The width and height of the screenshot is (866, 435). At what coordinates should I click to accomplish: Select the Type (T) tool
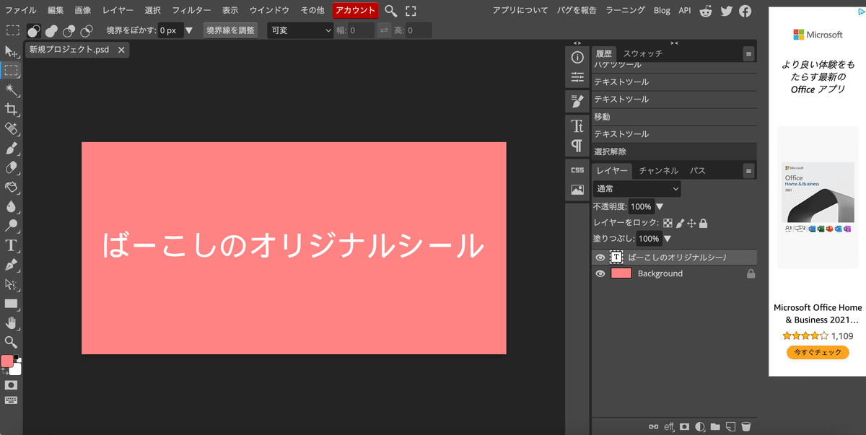11,245
